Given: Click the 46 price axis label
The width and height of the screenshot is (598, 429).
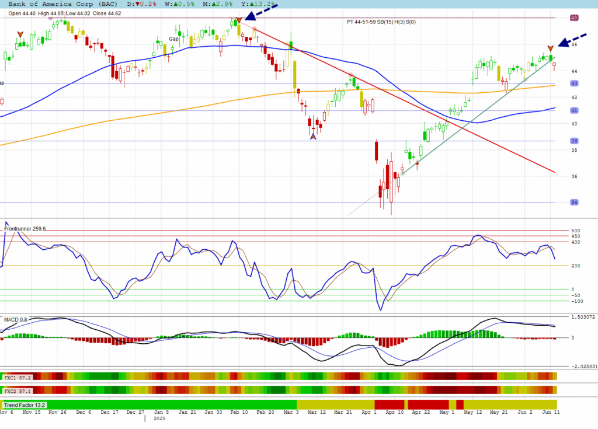Looking at the screenshot, I should (x=575, y=44).
